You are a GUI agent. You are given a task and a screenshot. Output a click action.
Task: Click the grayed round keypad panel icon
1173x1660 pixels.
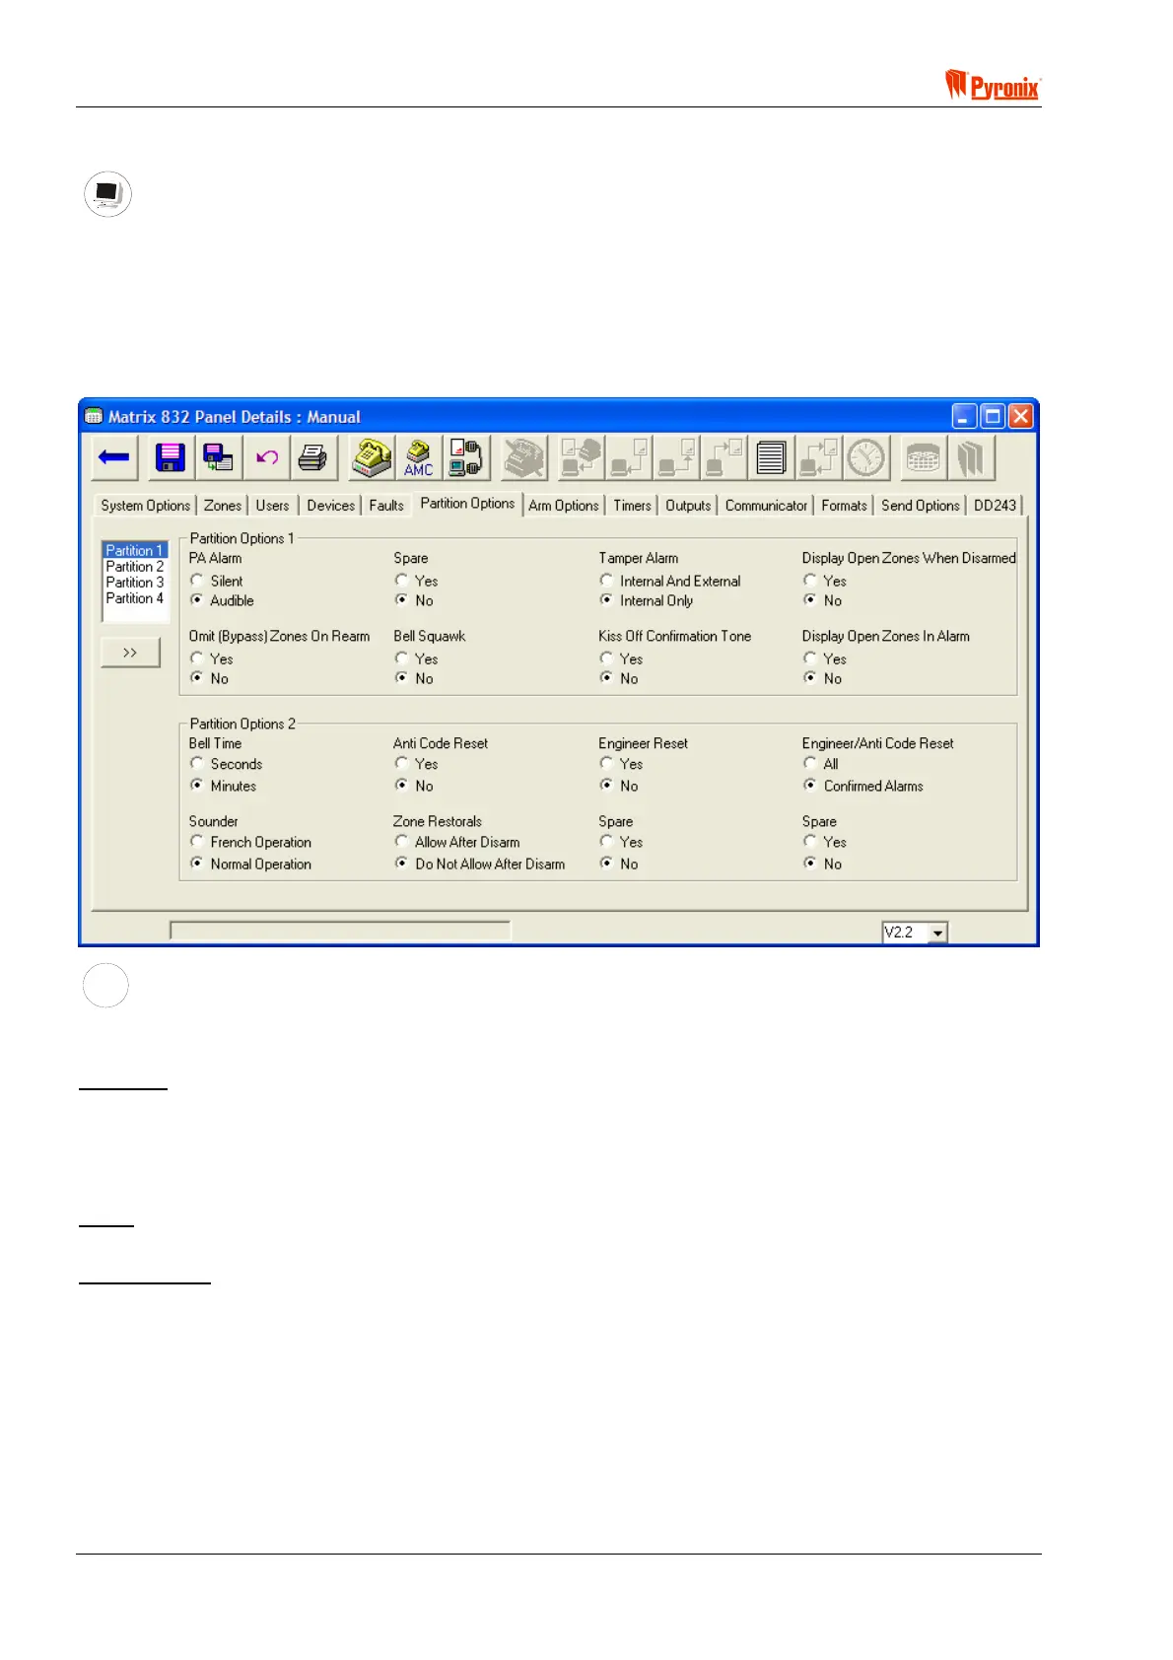[923, 458]
